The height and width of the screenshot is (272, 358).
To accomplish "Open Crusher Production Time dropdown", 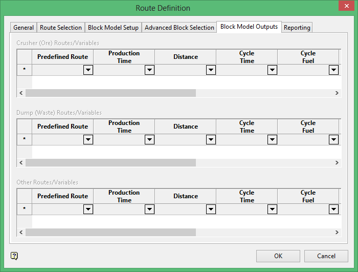I will pos(149,70).
